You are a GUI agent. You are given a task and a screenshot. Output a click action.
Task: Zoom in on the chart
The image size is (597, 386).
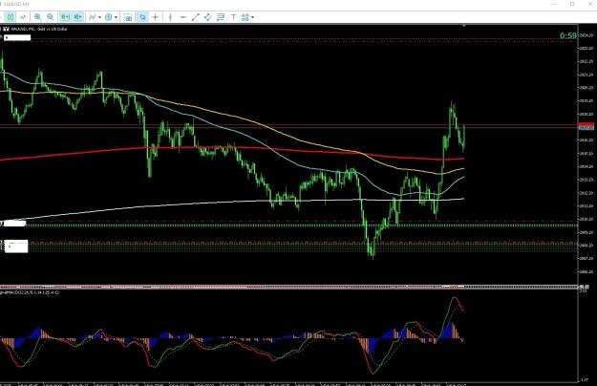pyautogui.click(x=37, y=17)
